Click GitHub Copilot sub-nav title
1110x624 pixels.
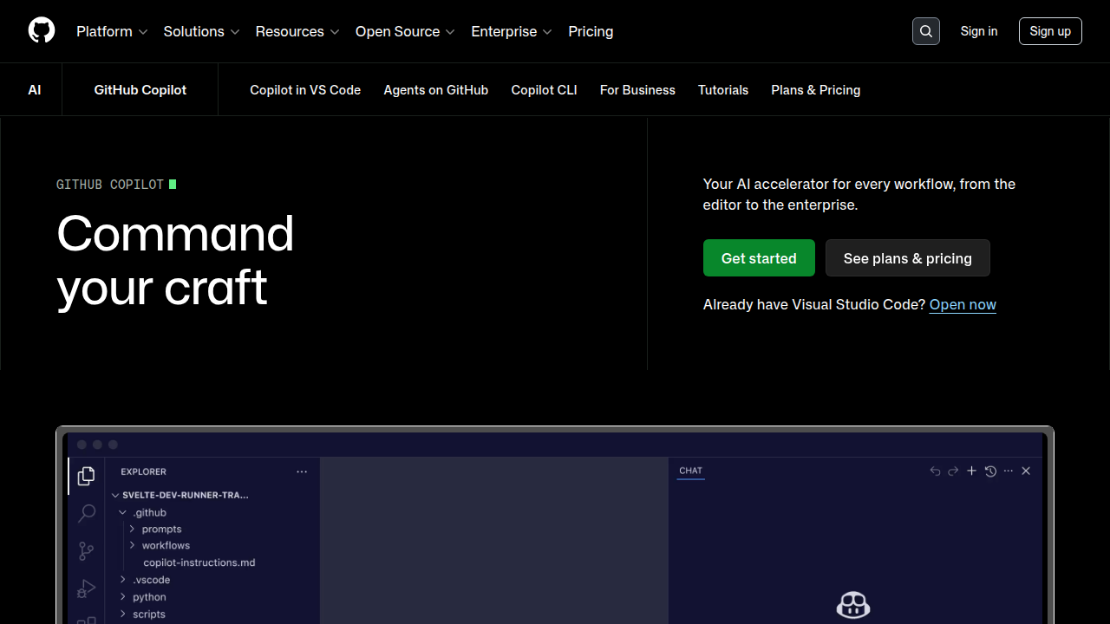(140, 90)
